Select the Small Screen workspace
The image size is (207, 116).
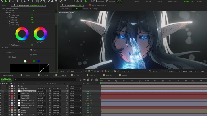click(x=172, y=1)
